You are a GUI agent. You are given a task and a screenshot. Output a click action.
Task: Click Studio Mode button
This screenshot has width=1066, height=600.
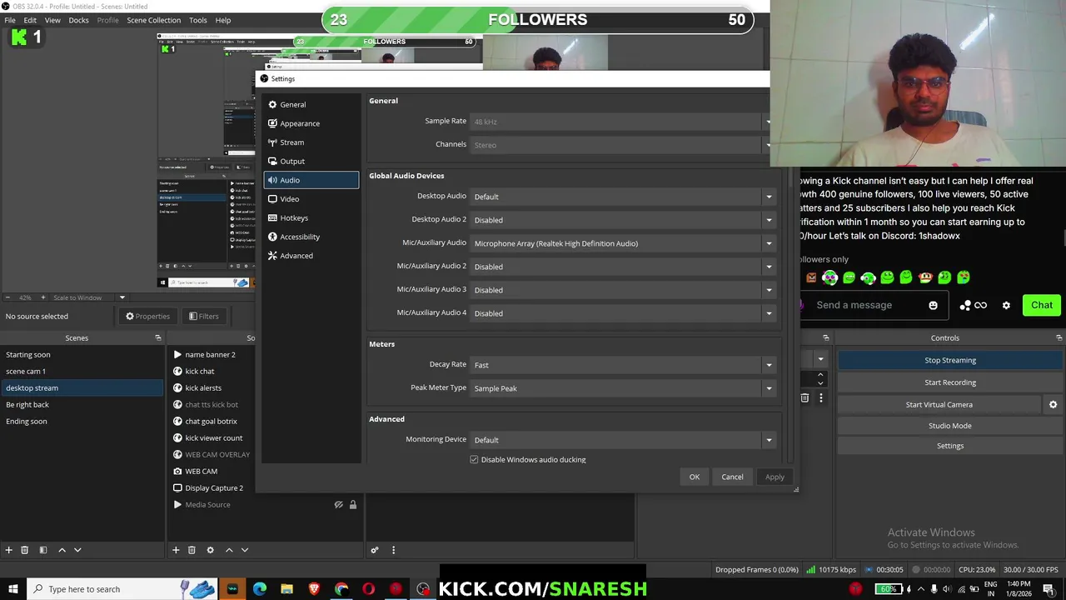tap(950, 426)
